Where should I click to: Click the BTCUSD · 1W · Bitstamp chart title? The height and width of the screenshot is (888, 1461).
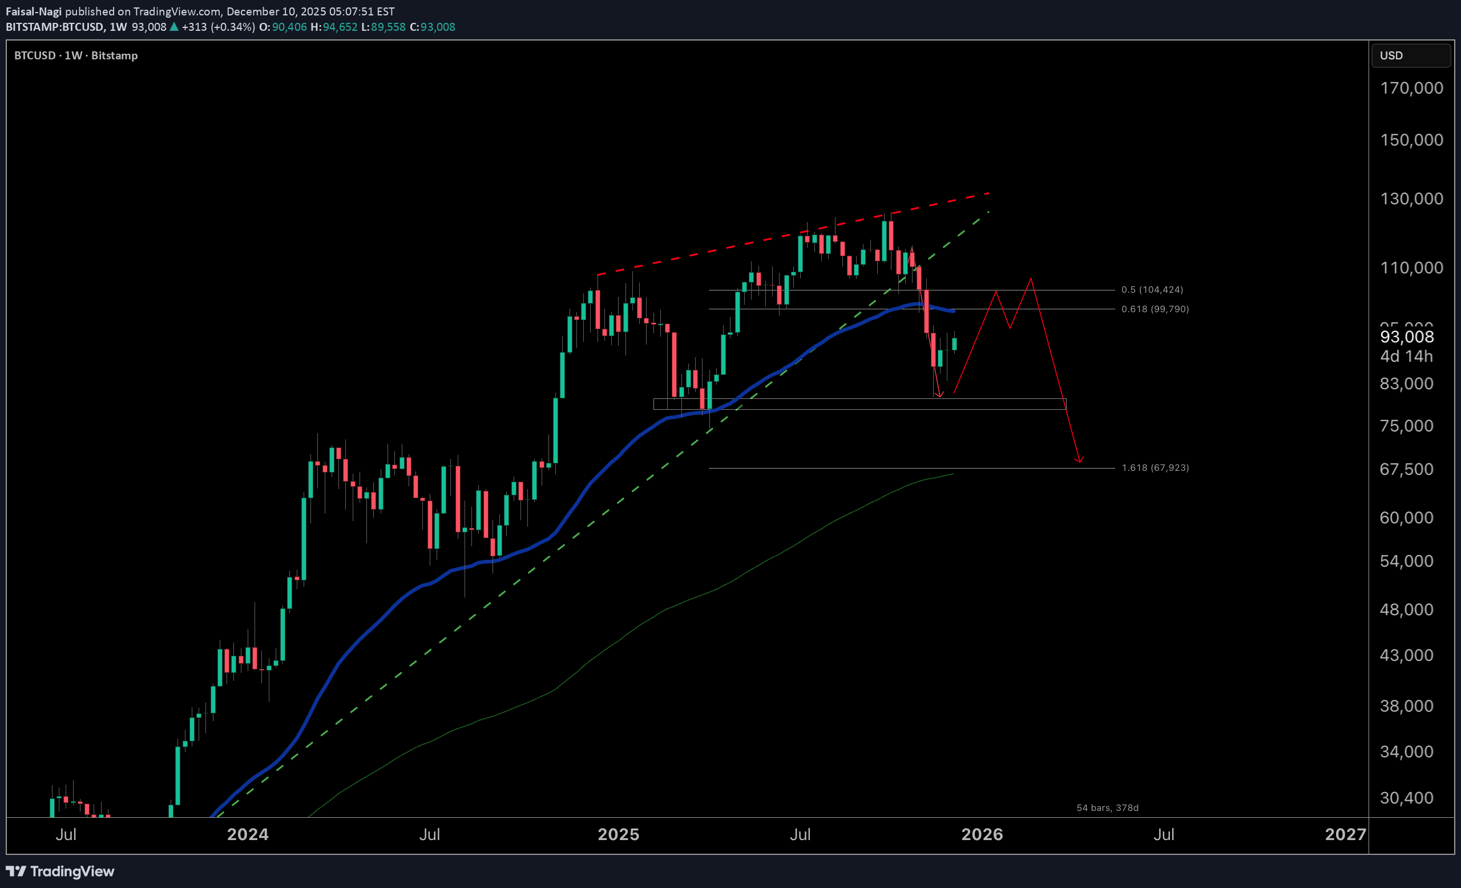(76, 55)
